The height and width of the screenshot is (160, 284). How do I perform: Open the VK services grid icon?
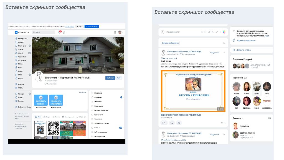115,32
